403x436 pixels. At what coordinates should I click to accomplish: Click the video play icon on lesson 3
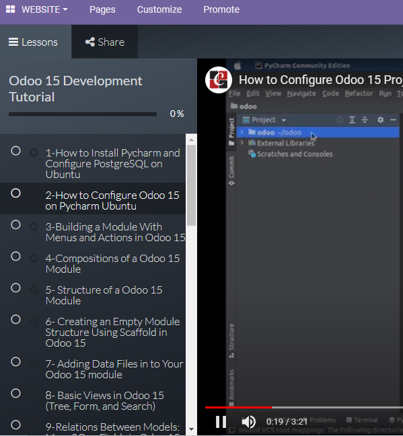34,226
